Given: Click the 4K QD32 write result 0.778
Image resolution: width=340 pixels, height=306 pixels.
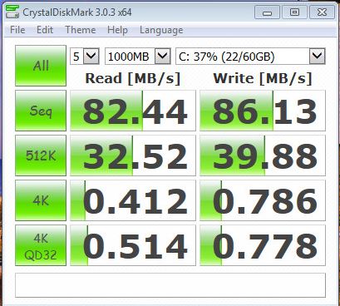Looking at the screenshot, I should [x=263, y=245].
